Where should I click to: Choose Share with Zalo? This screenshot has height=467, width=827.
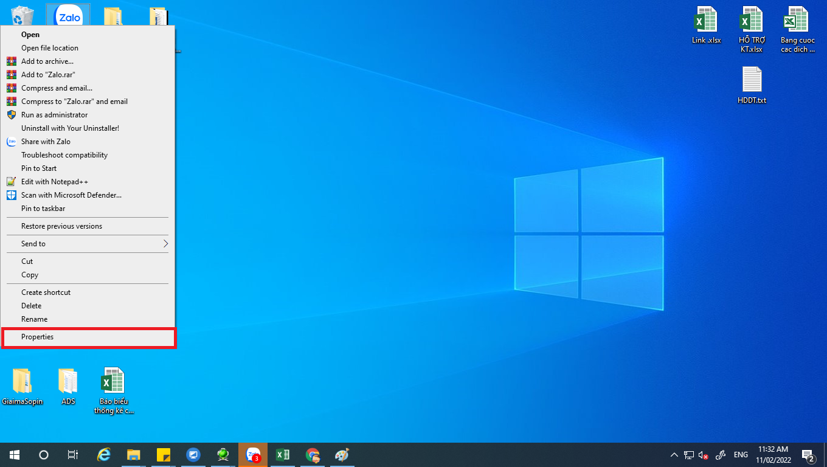coord(88,142)
